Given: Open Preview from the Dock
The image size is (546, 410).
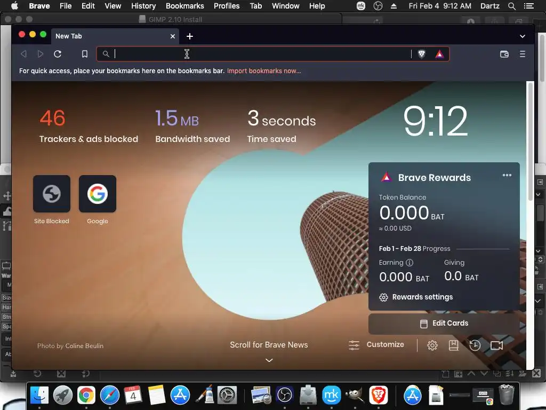Looking at the screenshot, I should coord(261,395).
